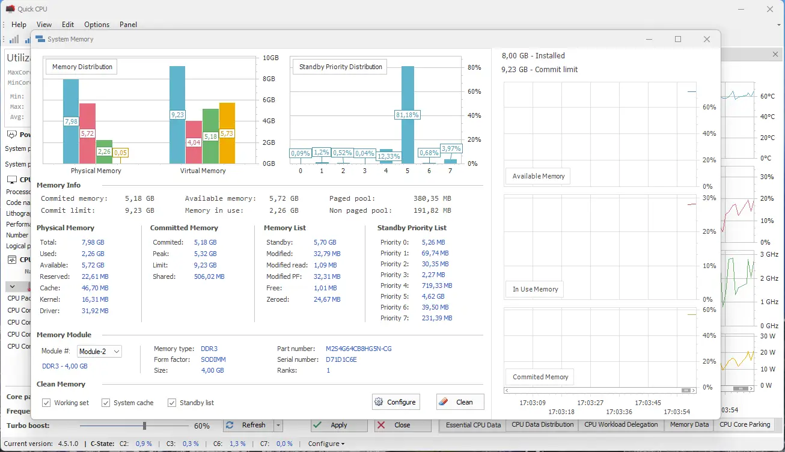Click the Refresh button
The image size is (785, 452).
[248, 426]
